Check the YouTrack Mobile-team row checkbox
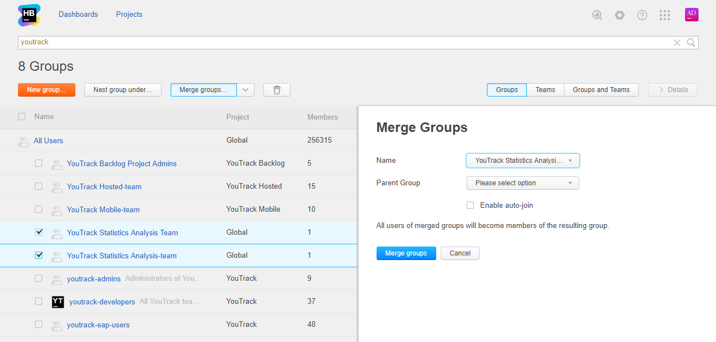716x342 pixels. coord(39,209)
